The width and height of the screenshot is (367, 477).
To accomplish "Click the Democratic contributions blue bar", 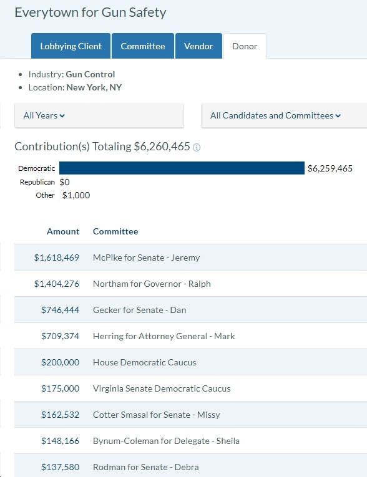I will click(182, 168).
